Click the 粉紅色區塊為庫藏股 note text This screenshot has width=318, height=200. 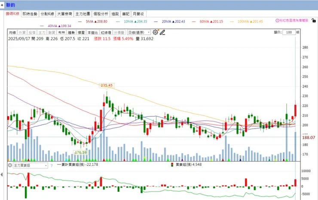(294, 21)
